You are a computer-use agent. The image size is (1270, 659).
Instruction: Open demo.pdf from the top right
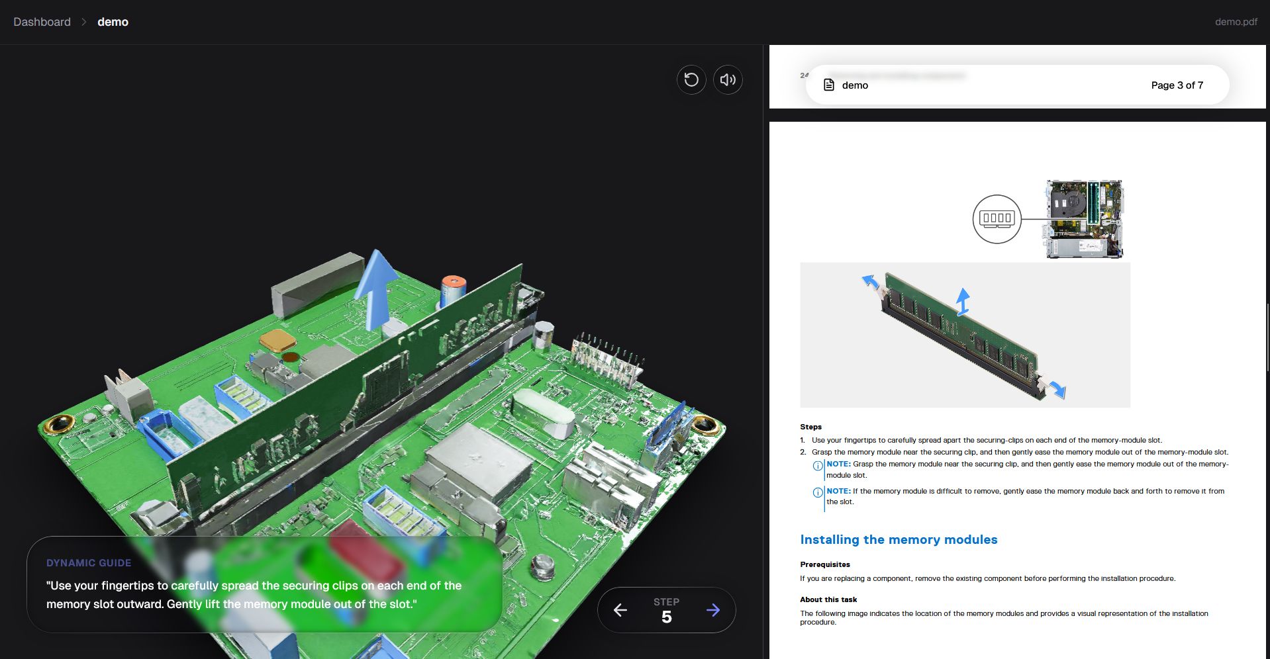[1236, 21]
